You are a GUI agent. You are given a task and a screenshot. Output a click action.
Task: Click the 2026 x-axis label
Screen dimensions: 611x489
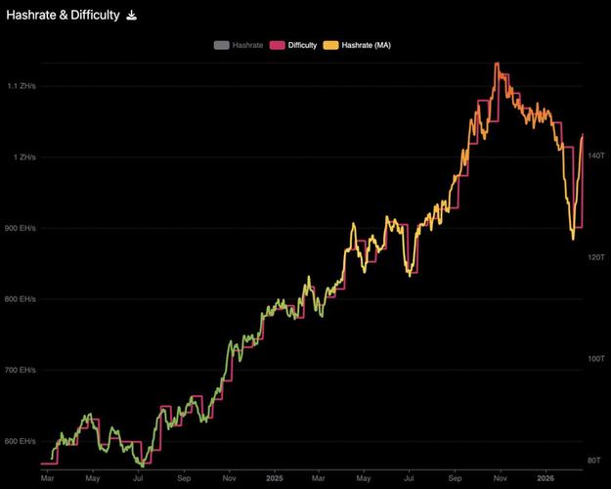click(x=546, y=478)
